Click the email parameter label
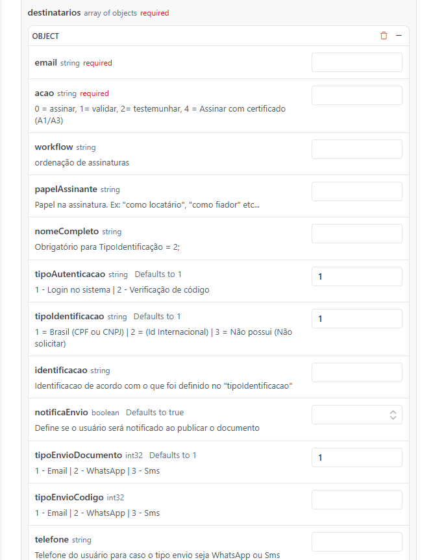Image resolution: width=444 pixels, height=560 pixels. pos(45,63)
